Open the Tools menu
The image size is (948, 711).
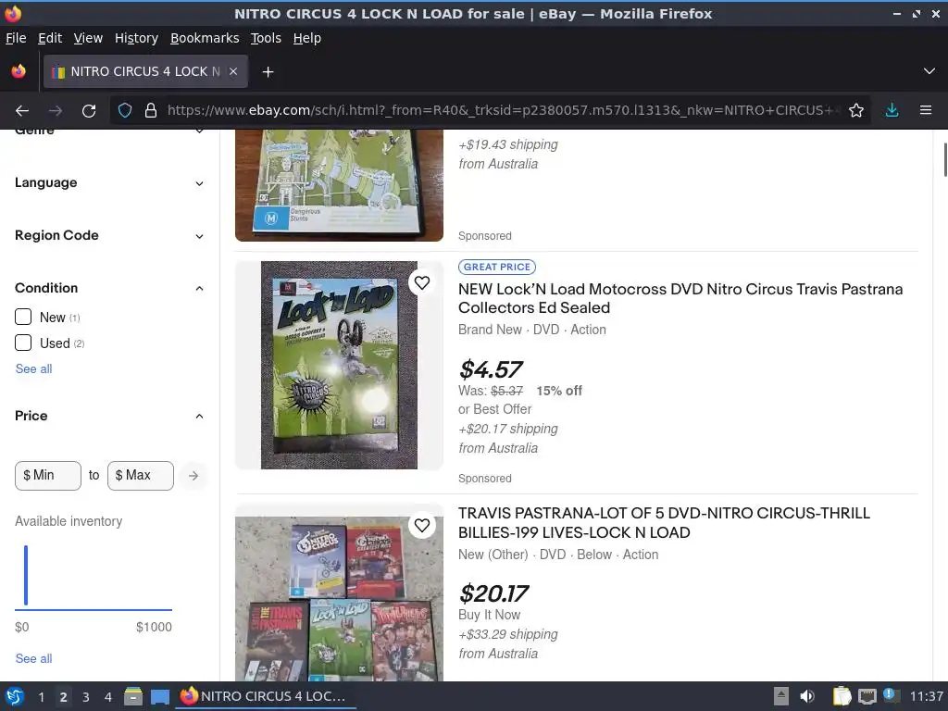click(266, 38)
